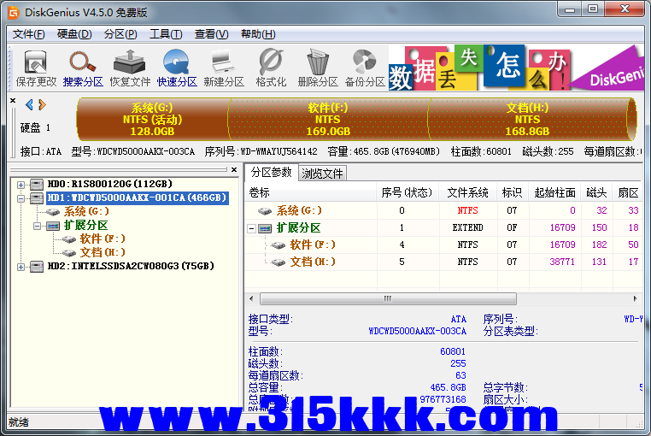Go to next disk with orange arrow
This screenshot has height=436, width=651.
(42, 105)
